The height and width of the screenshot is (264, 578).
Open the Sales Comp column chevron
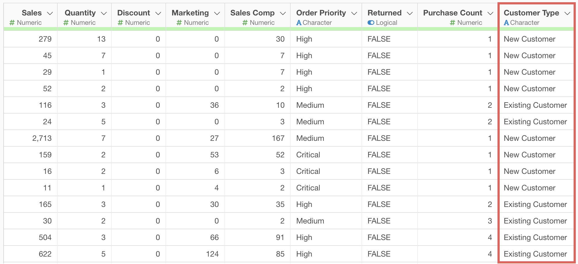coord(283,13)
